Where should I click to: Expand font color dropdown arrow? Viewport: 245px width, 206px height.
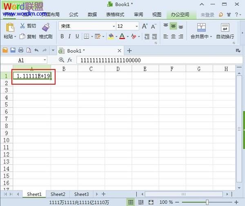tap(128, 37)
